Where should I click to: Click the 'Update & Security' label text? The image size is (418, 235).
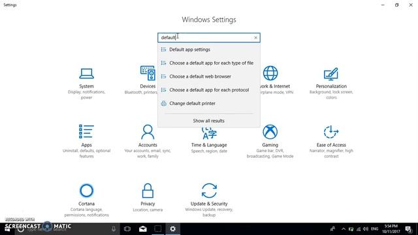(x=209, y=204)
